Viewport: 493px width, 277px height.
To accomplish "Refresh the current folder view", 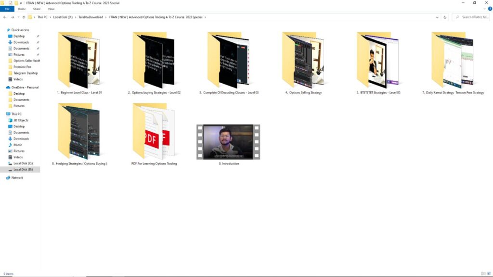I will pyautogui.click(x=444, y=17).
